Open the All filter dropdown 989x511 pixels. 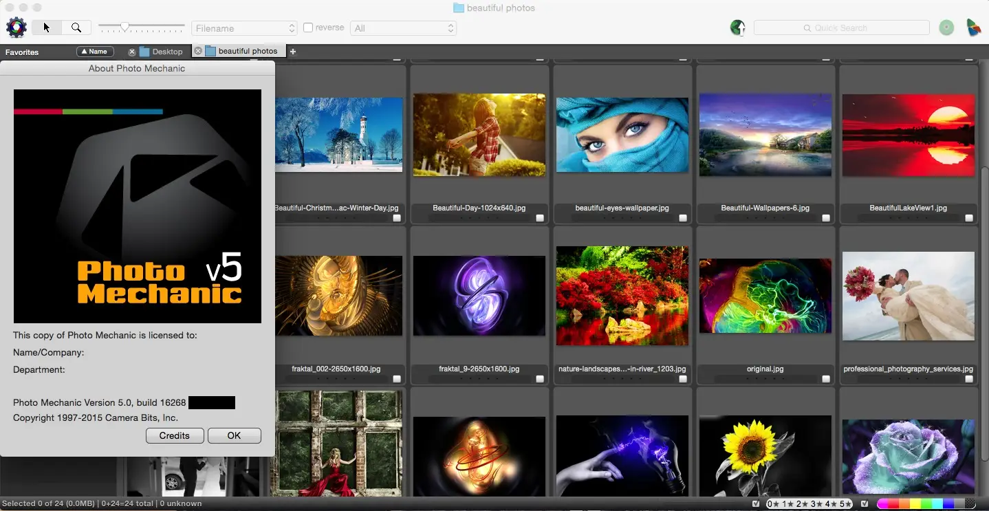coord(403,28)
